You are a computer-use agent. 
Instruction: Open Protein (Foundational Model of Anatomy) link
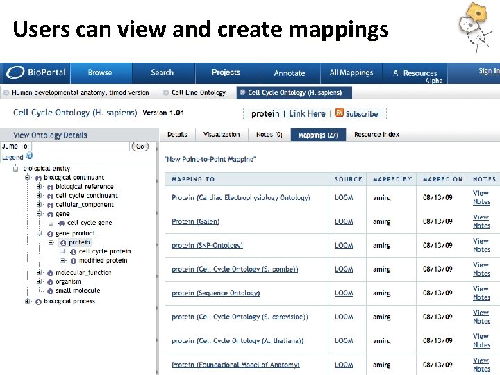click(235, 365)
